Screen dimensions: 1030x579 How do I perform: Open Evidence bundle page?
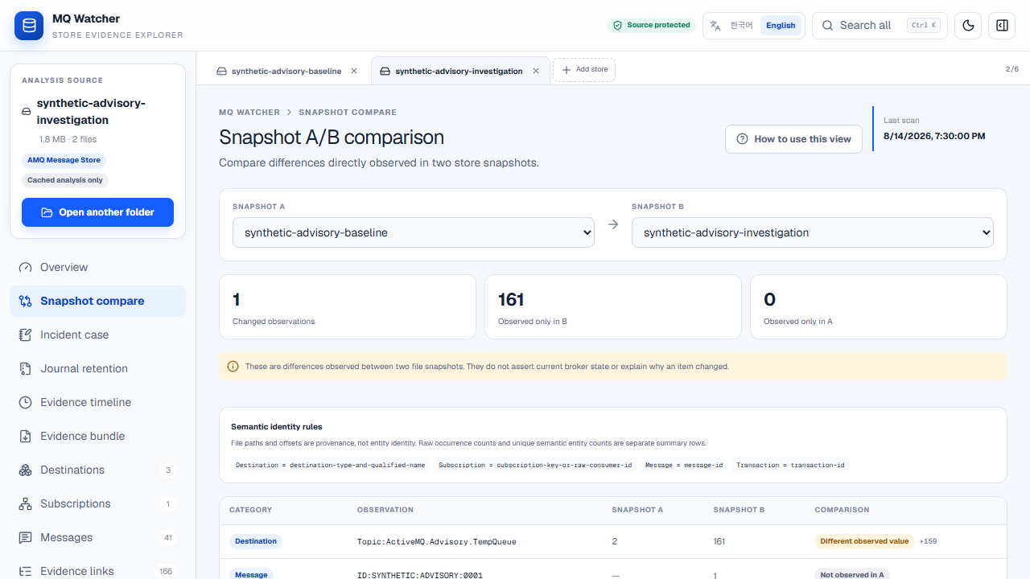(97, 436)
